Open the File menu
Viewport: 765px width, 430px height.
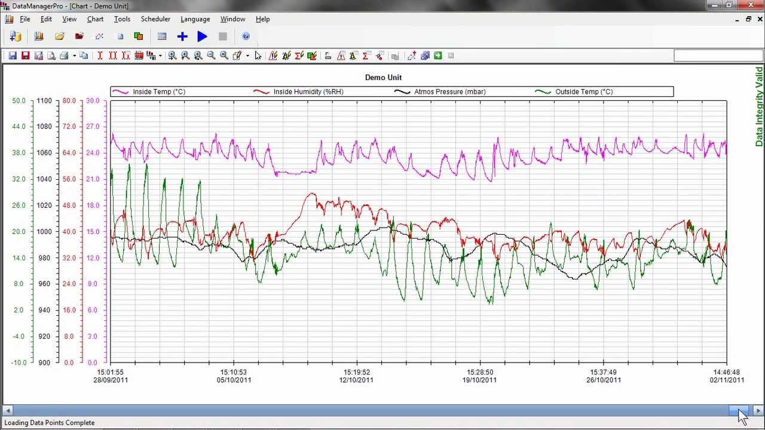point(25,19)
